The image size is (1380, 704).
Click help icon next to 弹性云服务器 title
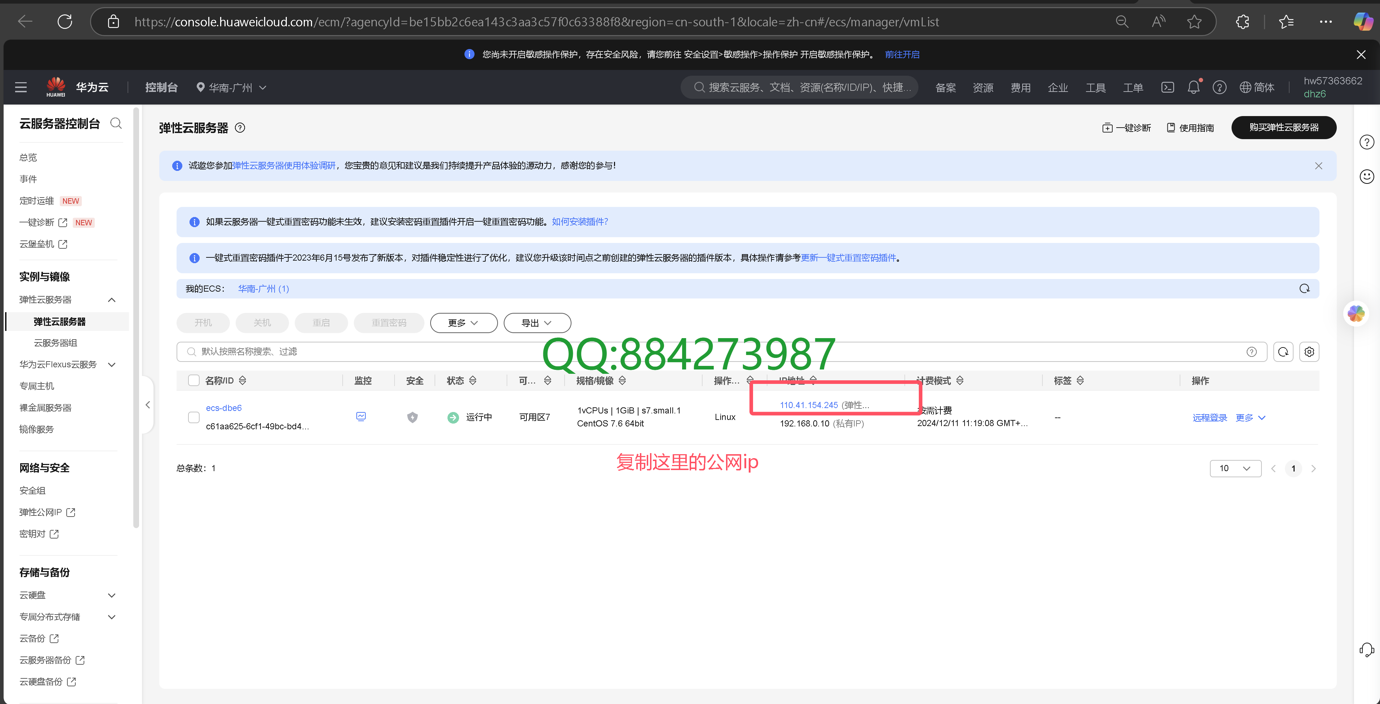pos(240,128)
